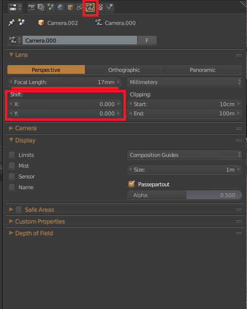
Task: Adjust the Passepartout Alpha slider
Action: pyautogui.click(x=185, y=195)
